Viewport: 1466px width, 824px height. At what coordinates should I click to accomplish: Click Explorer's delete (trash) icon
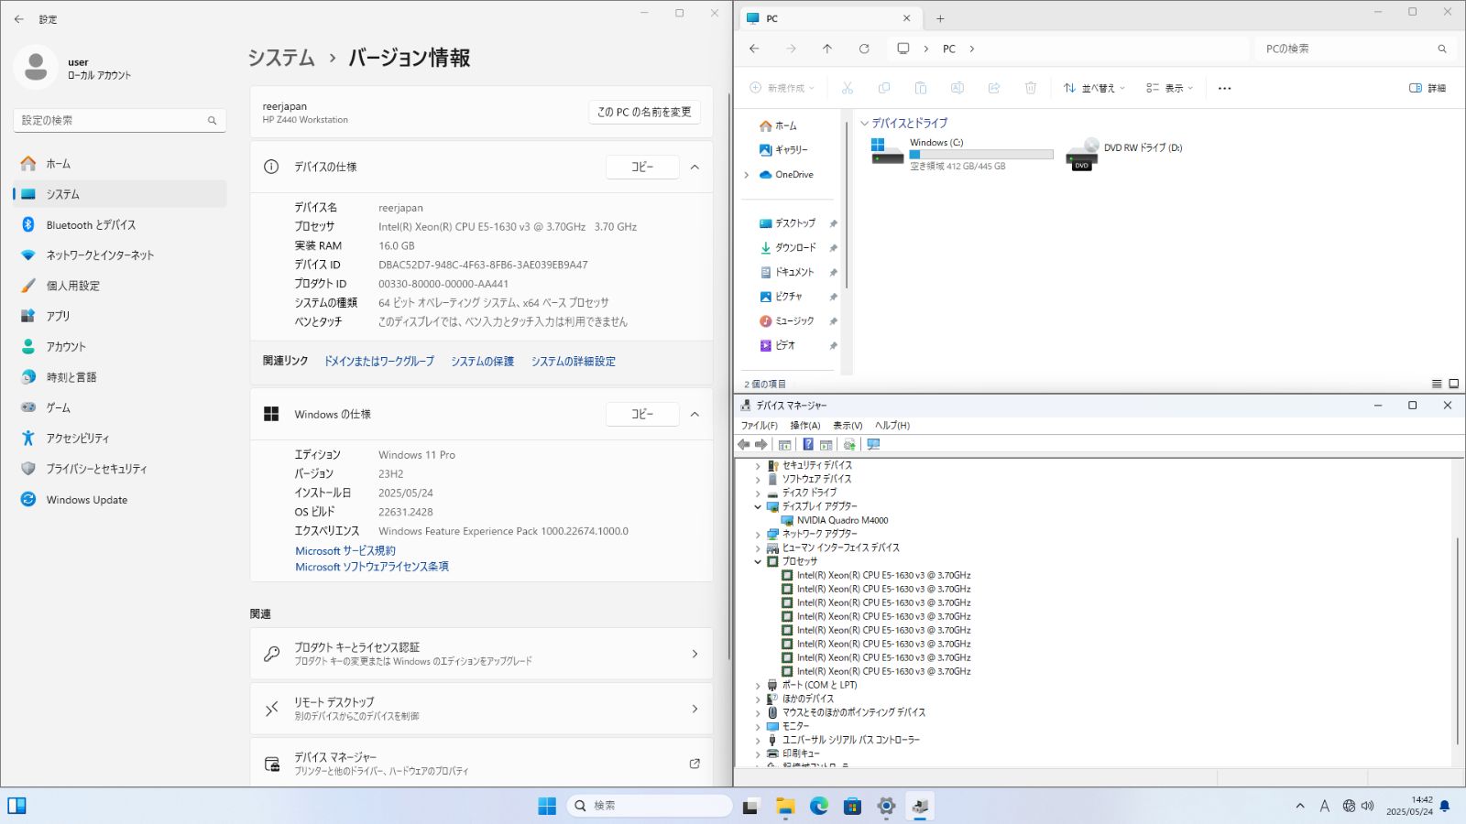tap(1031, 88)
